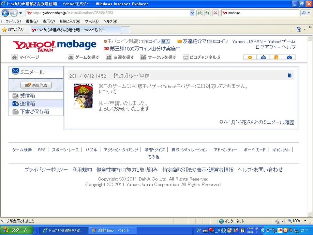The image size is (313, 235).
Task: Open 利用規約 link
Action: click(x=82, y=170)
